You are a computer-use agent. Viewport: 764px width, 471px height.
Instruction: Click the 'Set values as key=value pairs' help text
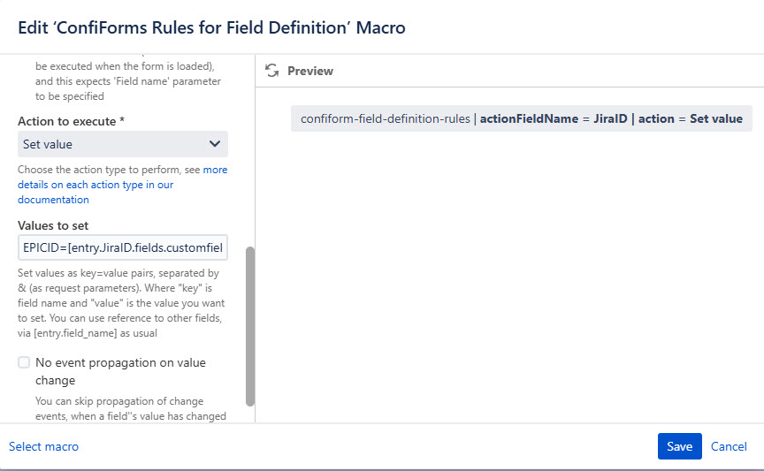[121, 303]
